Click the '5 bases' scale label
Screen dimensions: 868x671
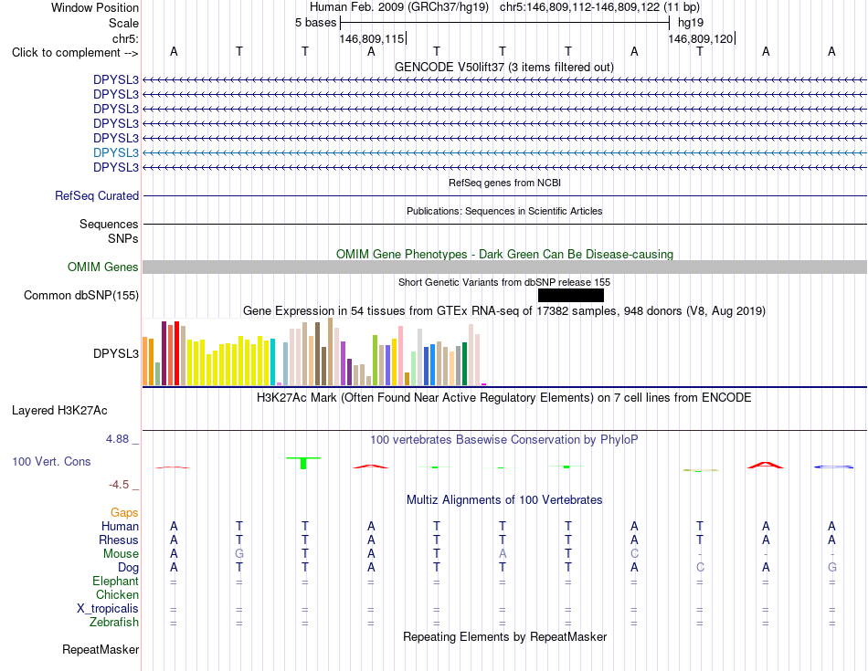point(315,23)
